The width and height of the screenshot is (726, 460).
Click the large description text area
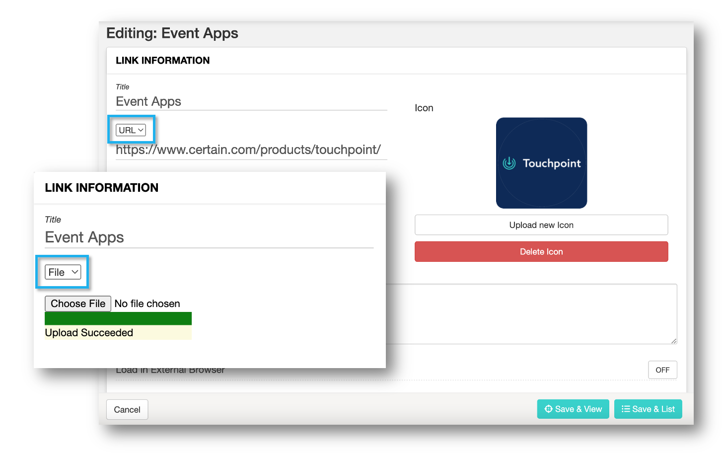point(531,314)
